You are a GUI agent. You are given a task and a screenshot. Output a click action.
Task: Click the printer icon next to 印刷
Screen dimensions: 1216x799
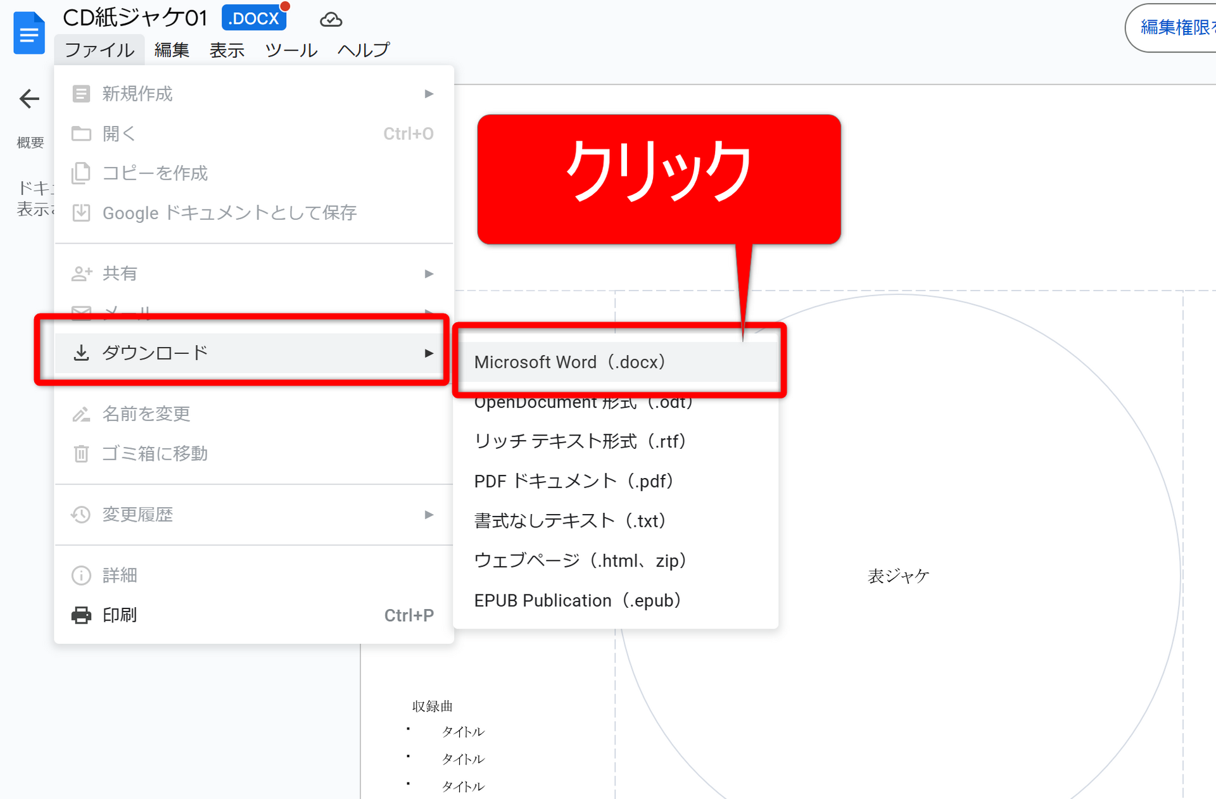81,615
